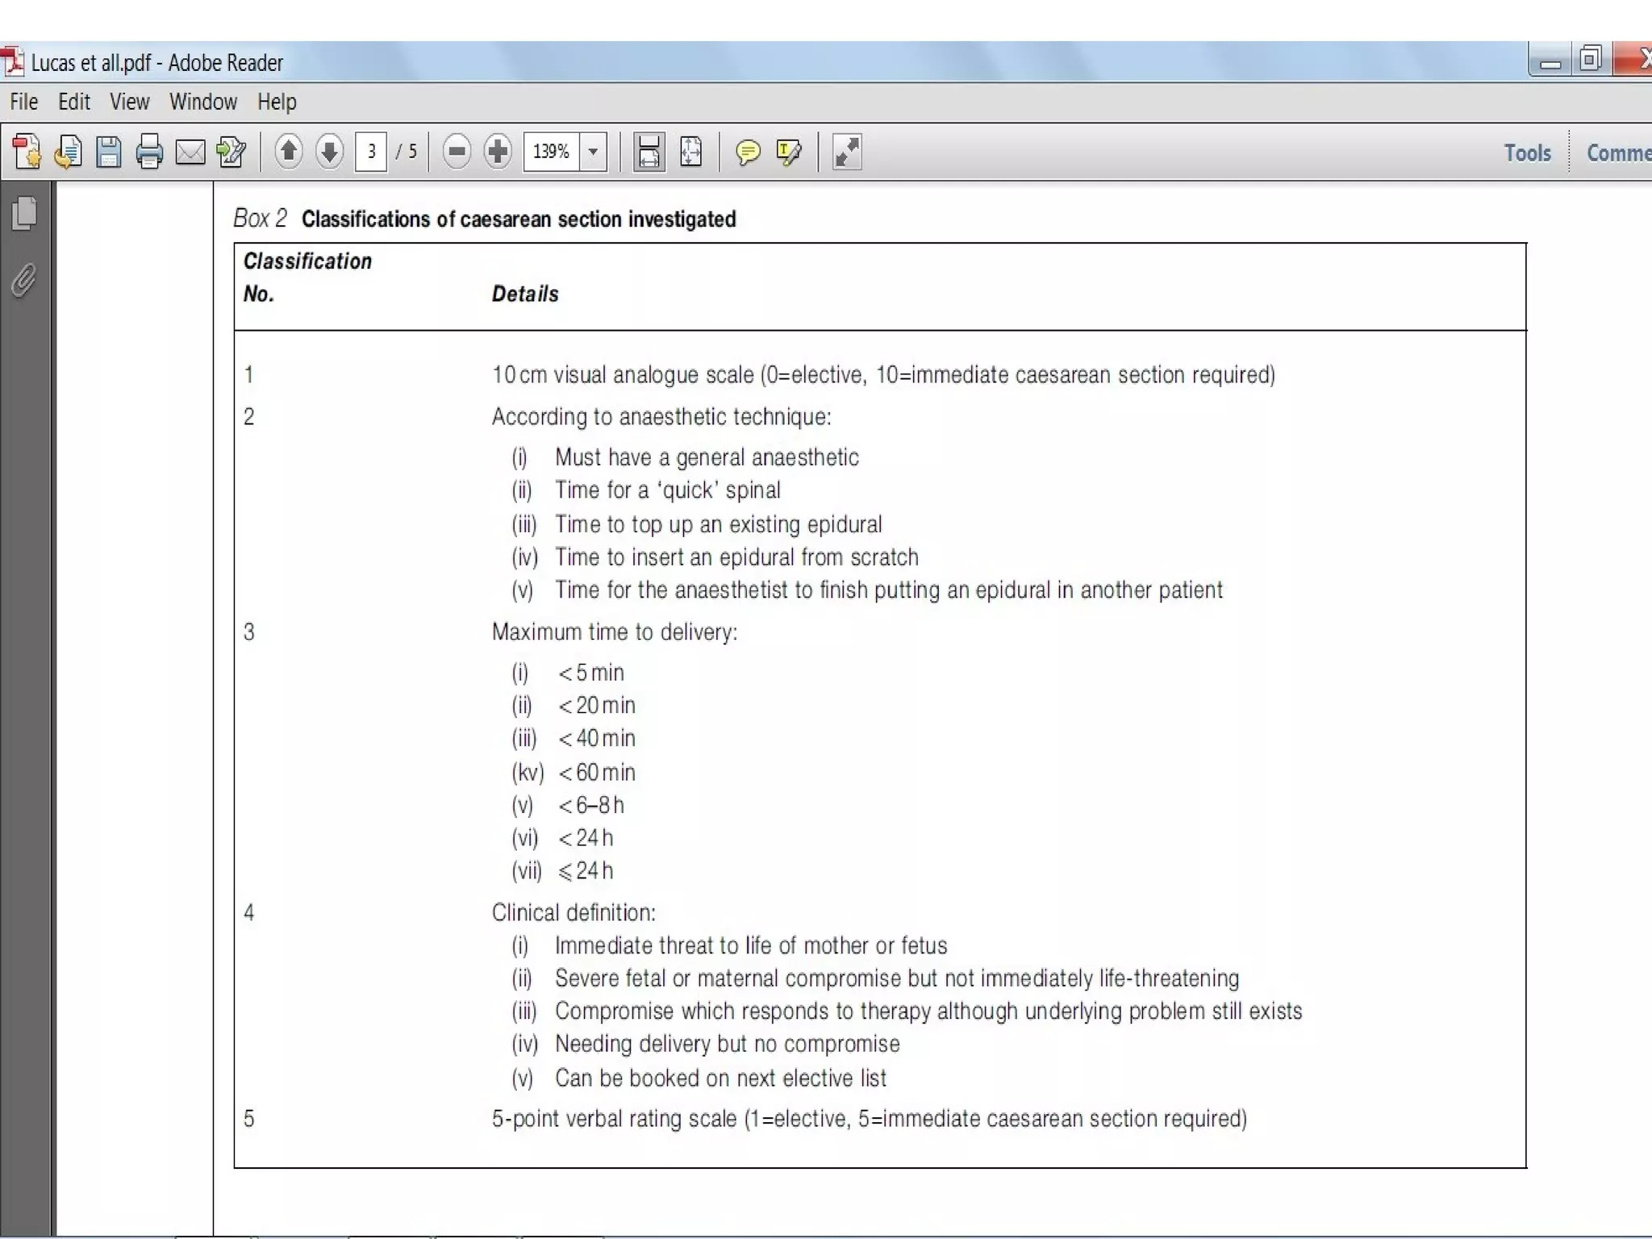Viewport: 1652px width, 1239px height.
Task: Toggle fit one full page view
Action: 690,152
